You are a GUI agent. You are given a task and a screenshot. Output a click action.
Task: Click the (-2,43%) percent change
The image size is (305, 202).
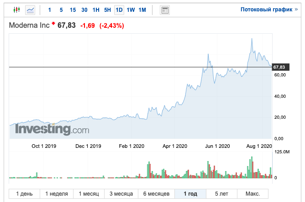pos(112,25)
